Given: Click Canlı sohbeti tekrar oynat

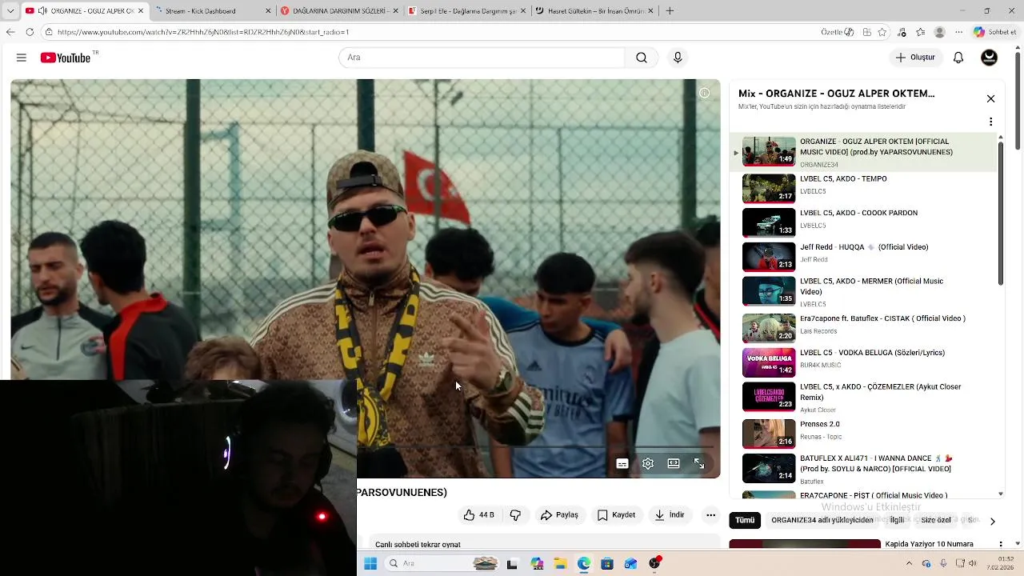Looking at the screenshot, I should [x=418, y=545].
